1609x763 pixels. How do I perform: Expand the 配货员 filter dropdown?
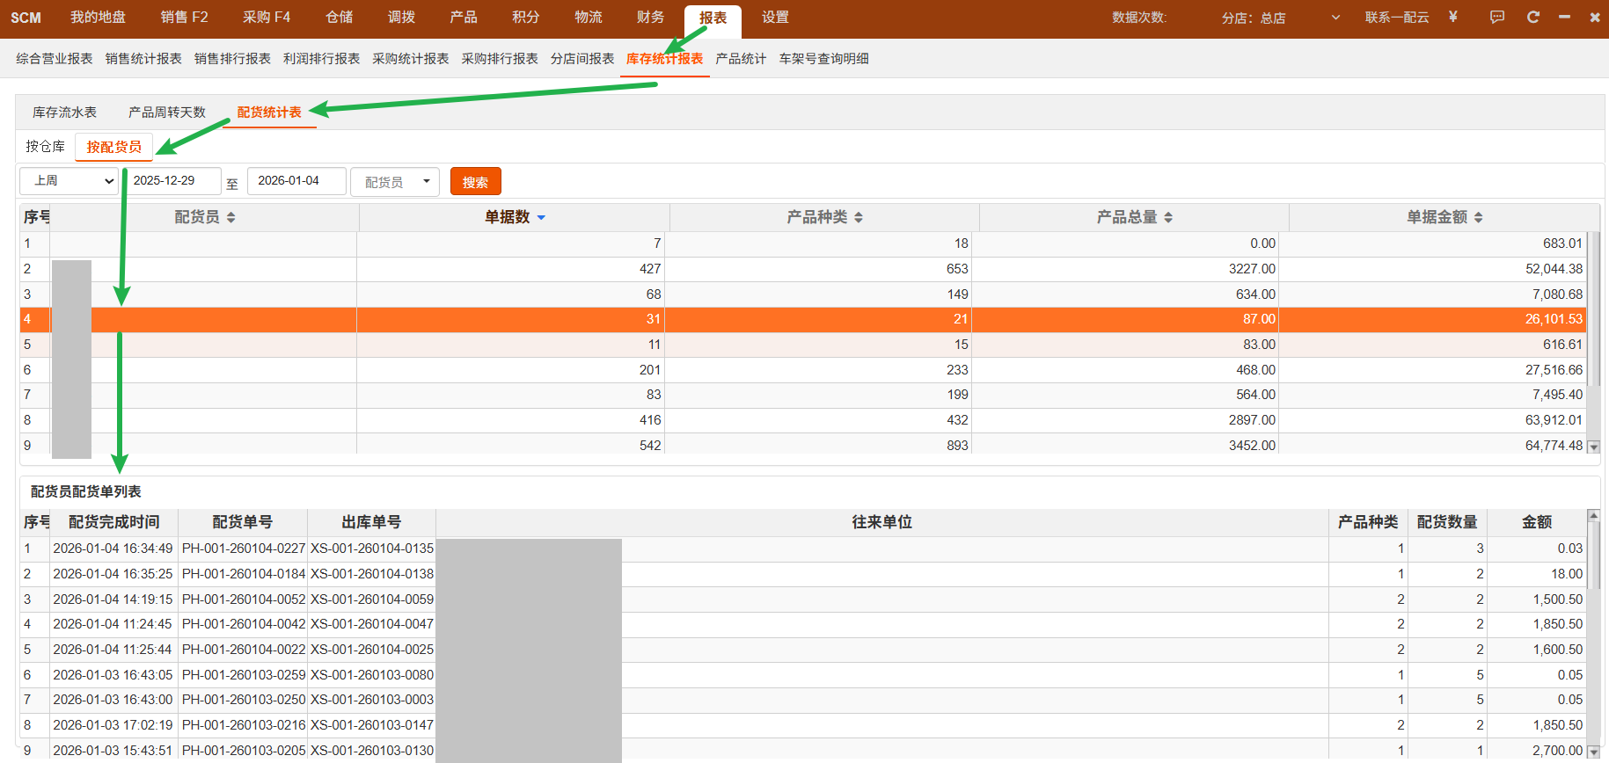[395, 182]
